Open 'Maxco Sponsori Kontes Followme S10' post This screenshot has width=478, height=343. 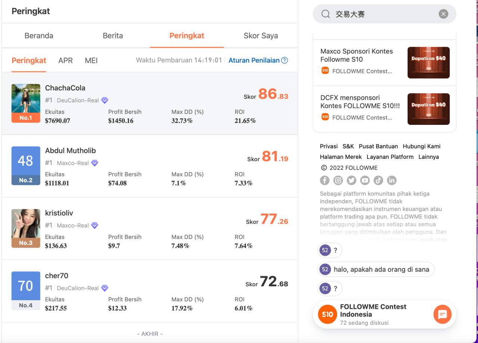tap(357, 55)
